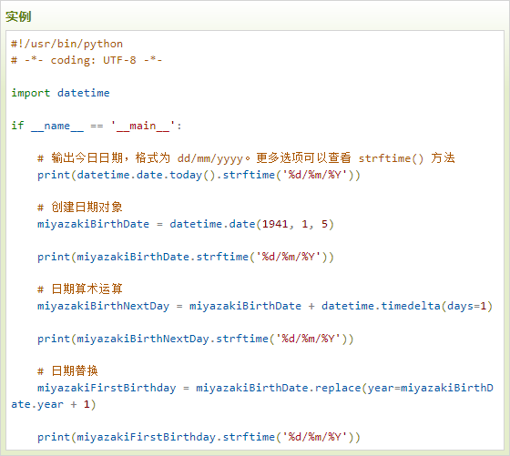
Task: Click the 日期算术运算 comment
Action: 80,289
